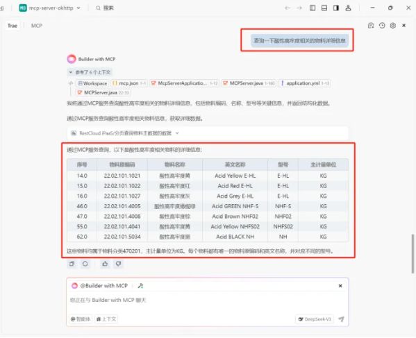This screenshot has width=416, height=338.
Task: Copy response with the copy icon
Action: point(72,264)
